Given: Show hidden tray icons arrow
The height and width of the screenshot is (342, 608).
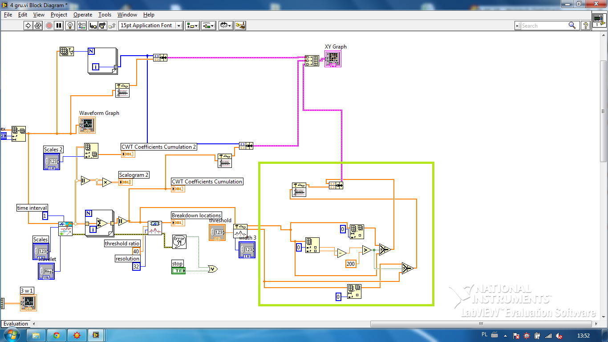Looking at the screenshot, I should coord(505,335).
